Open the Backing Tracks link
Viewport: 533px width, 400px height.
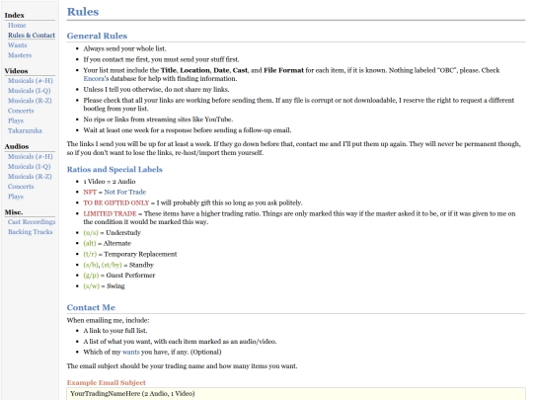31,232
